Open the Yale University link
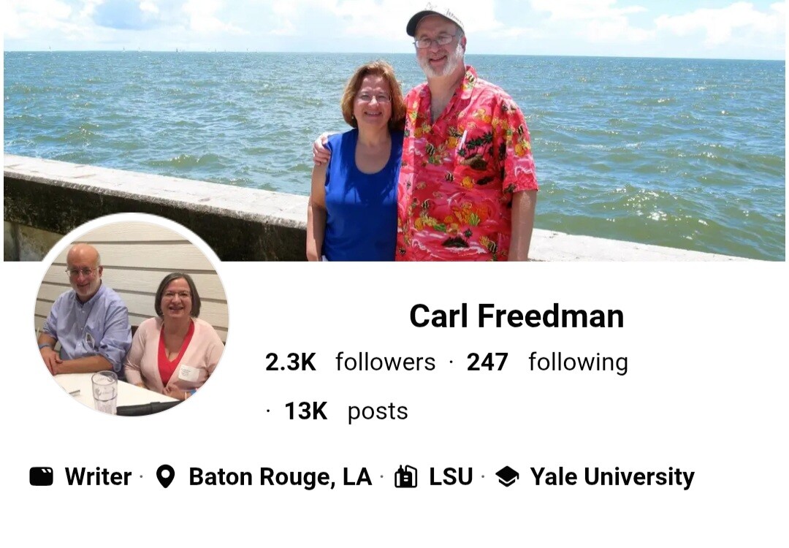The width and height of the screenshot is (789, 548). [612, 477]
